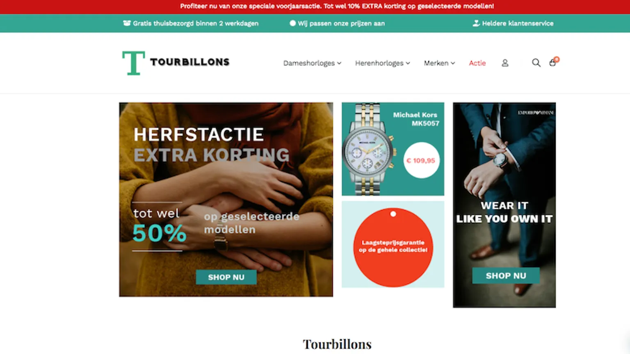Go to the Actie menu item

[x=477, y=63]
